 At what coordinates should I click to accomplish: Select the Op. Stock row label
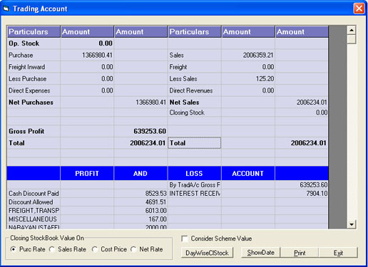(x=24, y=43)
